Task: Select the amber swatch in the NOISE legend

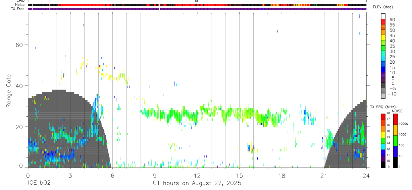Action: pos(396,130)
